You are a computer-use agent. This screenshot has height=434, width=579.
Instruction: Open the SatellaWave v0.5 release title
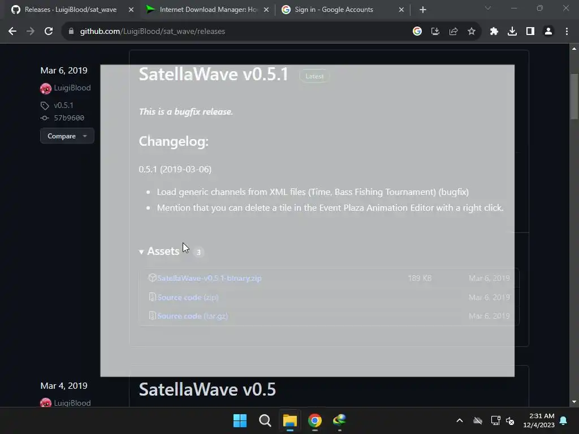click(x=207, y=389)
